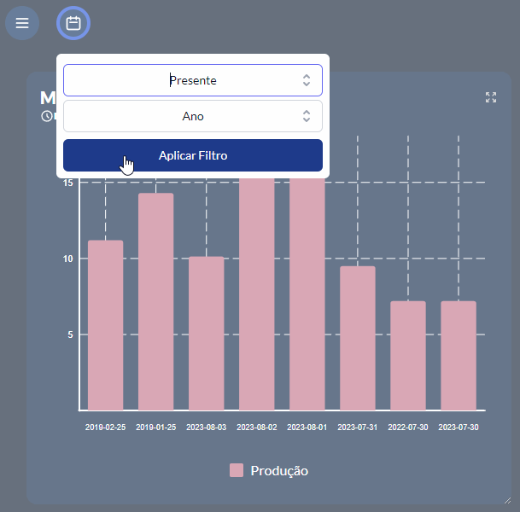Select the 2023-08-03 bar
The height and width of the screenshot is (512, 520).
point(207,334)
